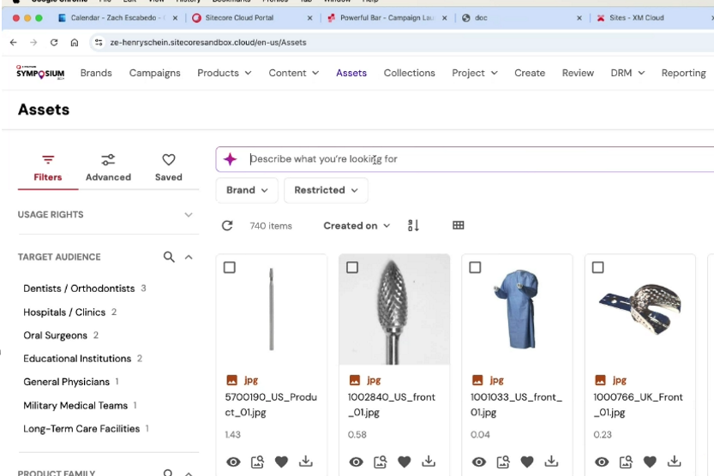Download 5700190_US_Product_01.jpg

(305, 461)
